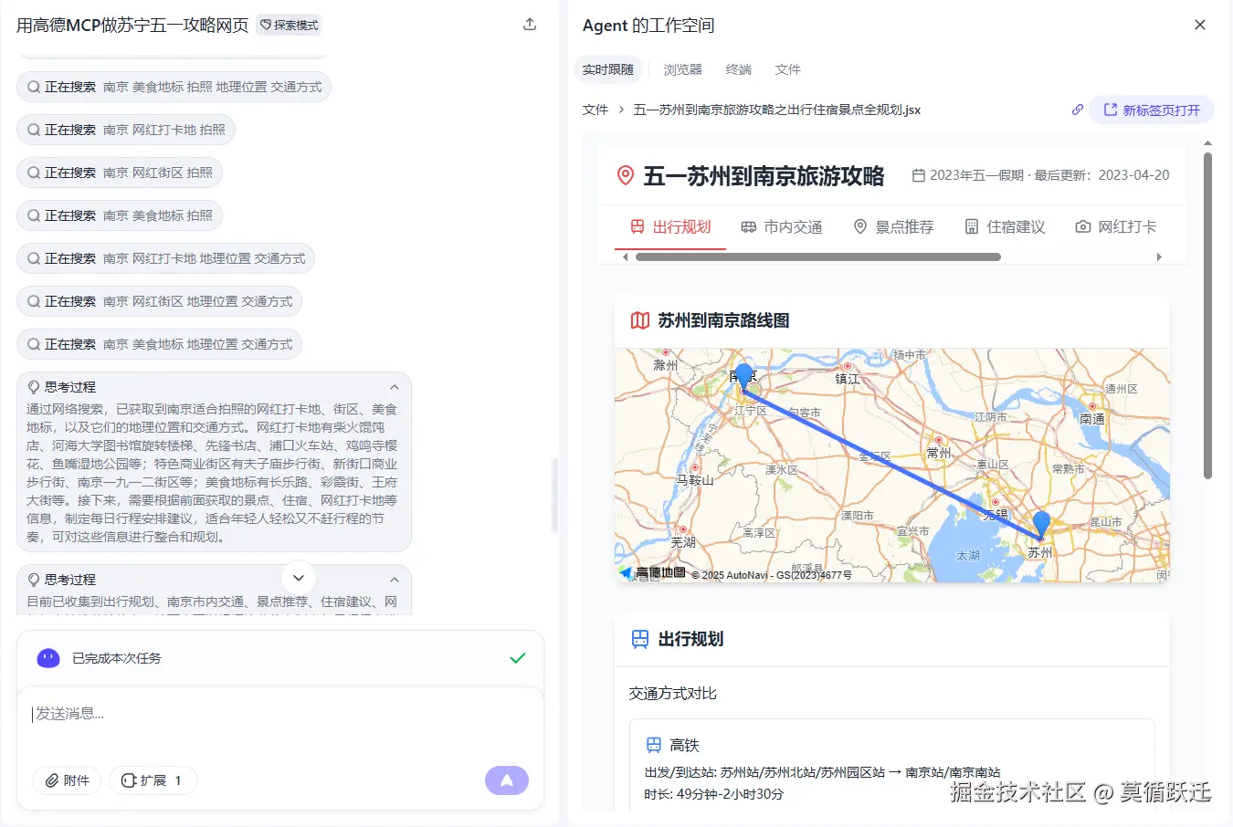The width and height of the screenshot is (1233, 827).
Task: Click the map icon beside 苏州到南京路线图
Action: point(640,320)
